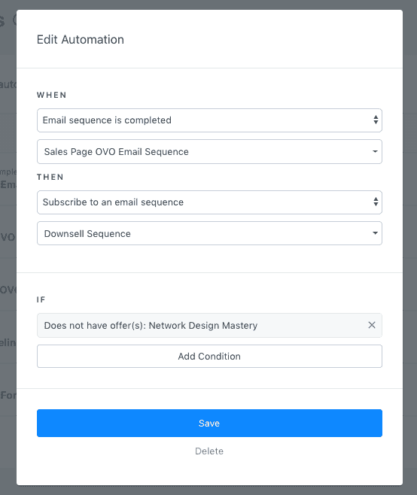Click the THEN section label
Viewport: 417px width, 495px height.
point(50,177)
